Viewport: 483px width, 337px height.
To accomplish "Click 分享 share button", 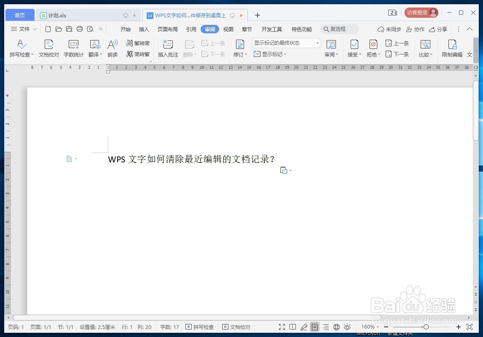I will coord(438,29).
